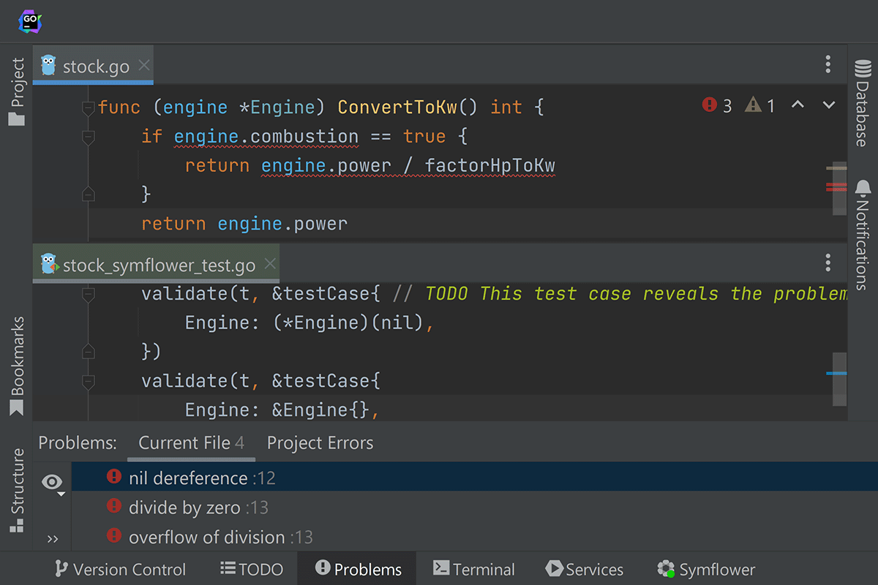Collapse the if engine.combustion block

(89, 137)
